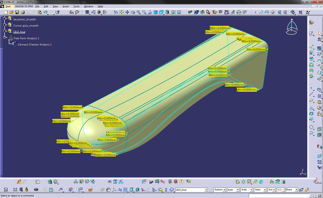Collapse the Free Form Analysis.1 node

pyautogui.click(x=5, y=37)
